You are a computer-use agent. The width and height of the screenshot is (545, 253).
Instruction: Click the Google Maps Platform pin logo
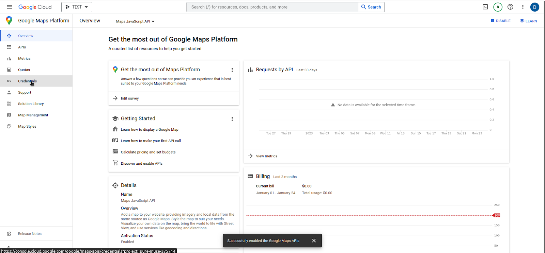(x=9, y=21)
